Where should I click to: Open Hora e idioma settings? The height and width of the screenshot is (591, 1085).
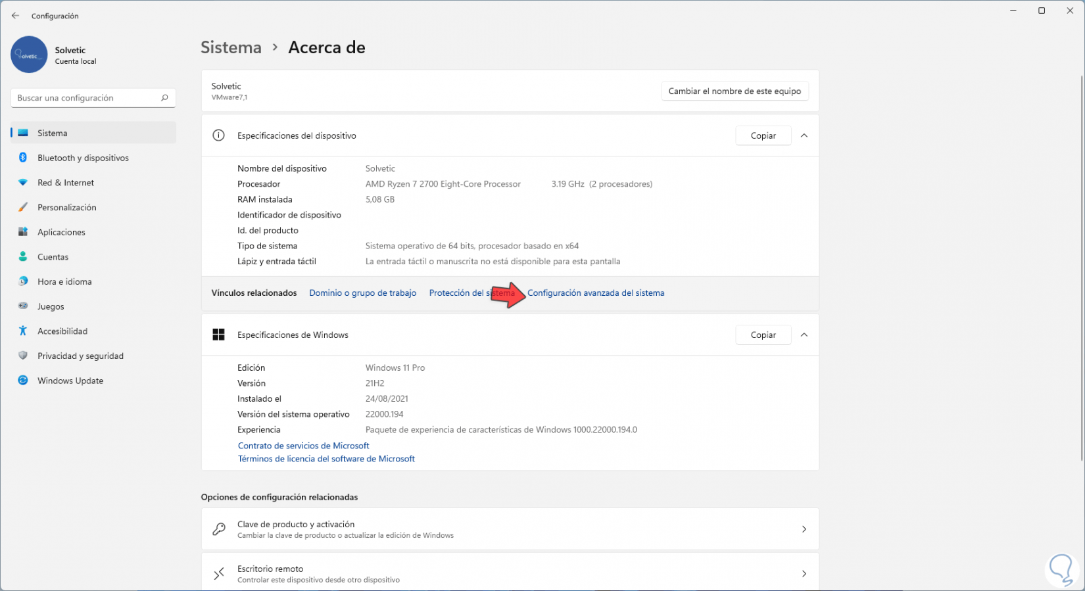pos(93,281)
